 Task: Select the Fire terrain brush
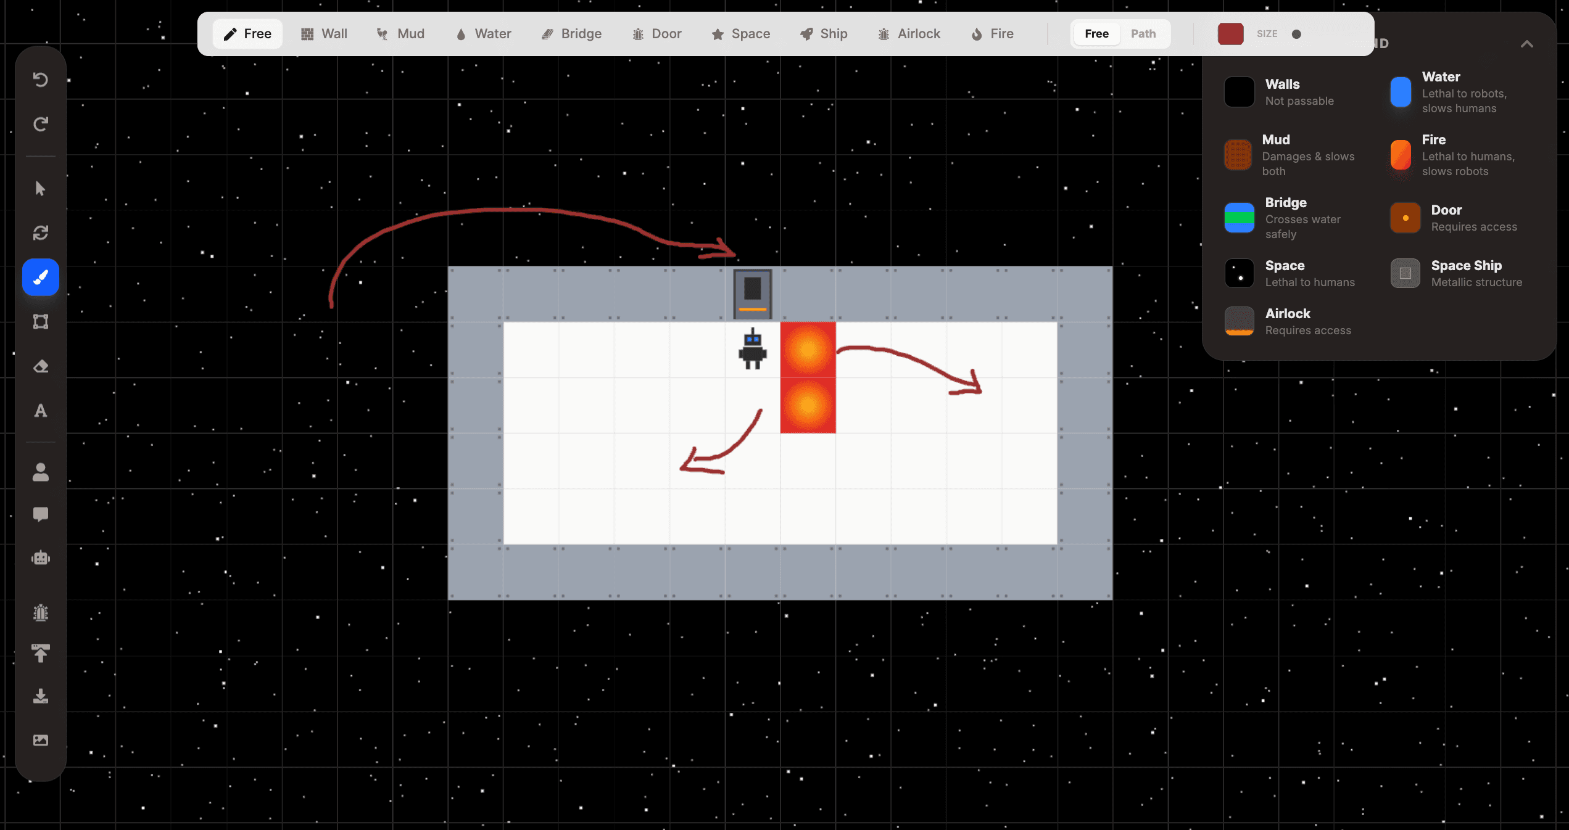coord(992,34)
